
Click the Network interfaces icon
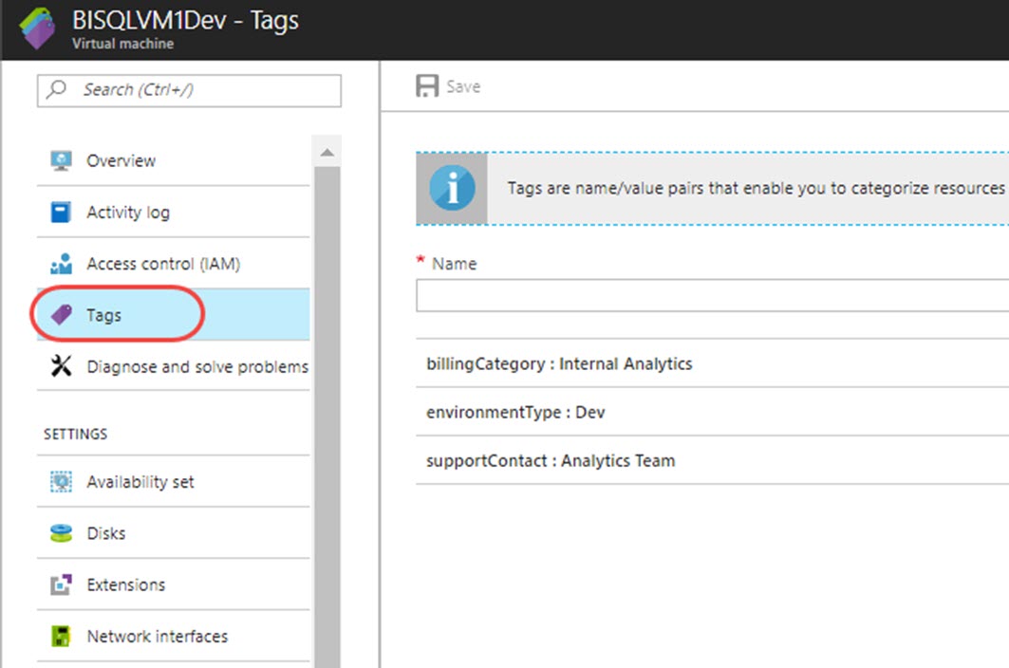(61, 636)
